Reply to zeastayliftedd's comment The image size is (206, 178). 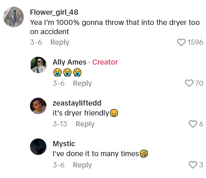point(85,124)
